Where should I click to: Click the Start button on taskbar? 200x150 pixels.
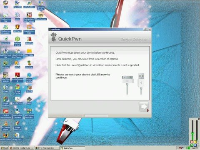pyautogui.click(x=4, y=148)
